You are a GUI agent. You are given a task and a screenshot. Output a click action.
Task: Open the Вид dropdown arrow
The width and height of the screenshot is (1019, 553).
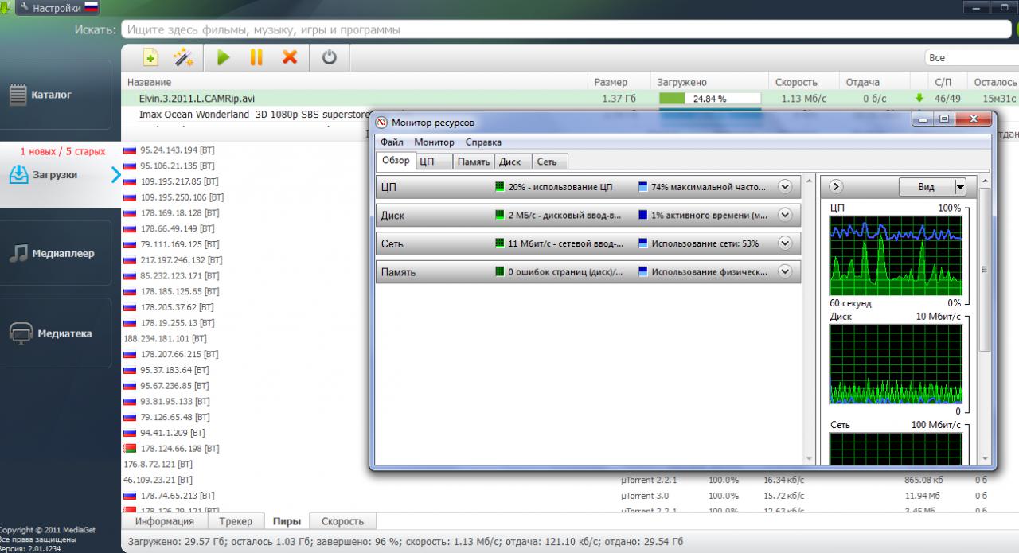[x=960, y=187]
